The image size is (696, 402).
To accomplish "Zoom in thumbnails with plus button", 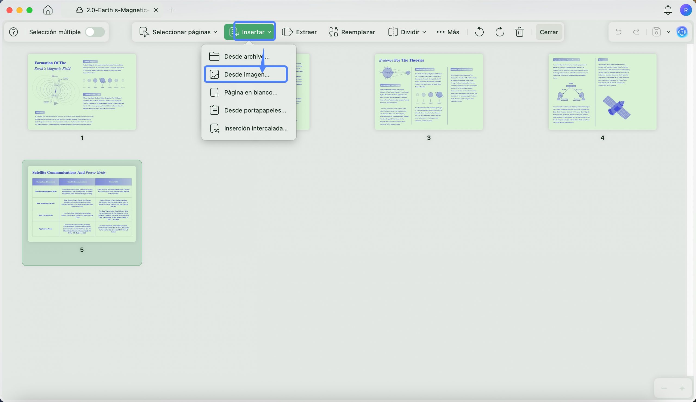I will pos(682,388).
